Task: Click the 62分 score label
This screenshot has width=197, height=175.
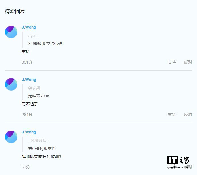Action: [x=26, y=167]
